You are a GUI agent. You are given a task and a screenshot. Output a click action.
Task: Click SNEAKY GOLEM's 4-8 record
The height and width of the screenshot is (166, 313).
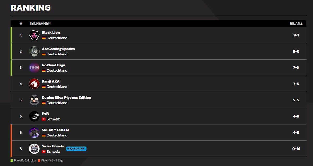pos(296,133)
